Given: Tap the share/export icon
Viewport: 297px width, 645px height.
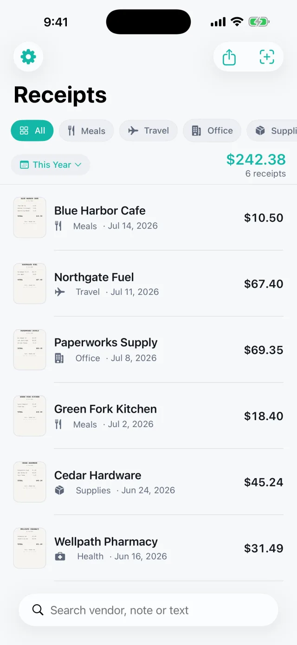Looking at the screenshot, I should (229, 57).
